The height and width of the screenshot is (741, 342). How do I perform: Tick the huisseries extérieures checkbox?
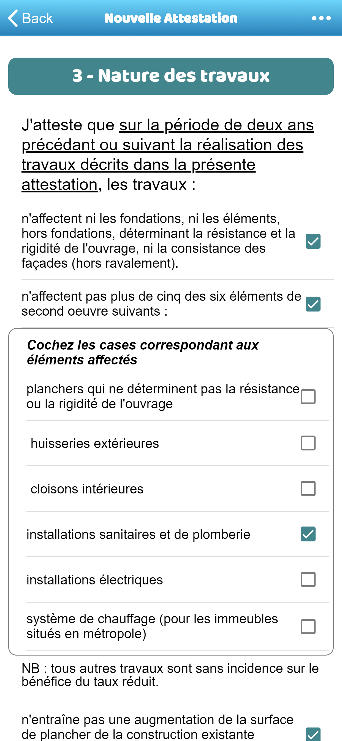308,443
